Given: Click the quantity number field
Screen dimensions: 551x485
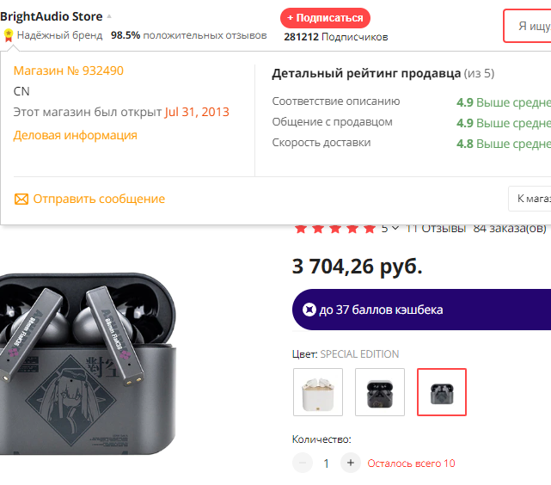Looking at the screenshot, I should pos(327,463).
